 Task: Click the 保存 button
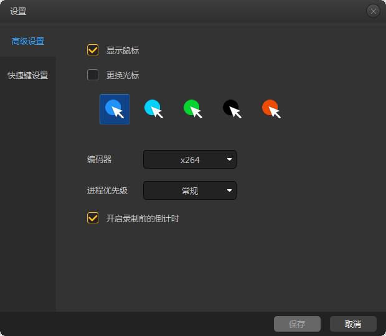tap(297, 324)
